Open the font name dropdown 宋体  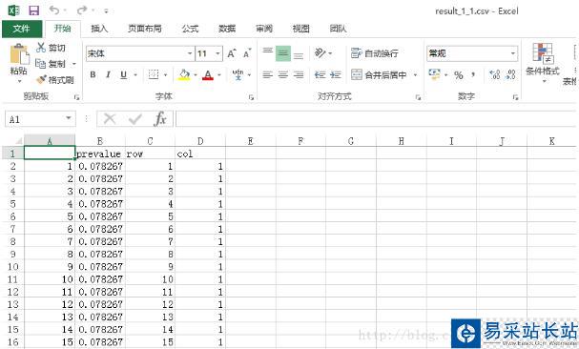click(190, 53)
